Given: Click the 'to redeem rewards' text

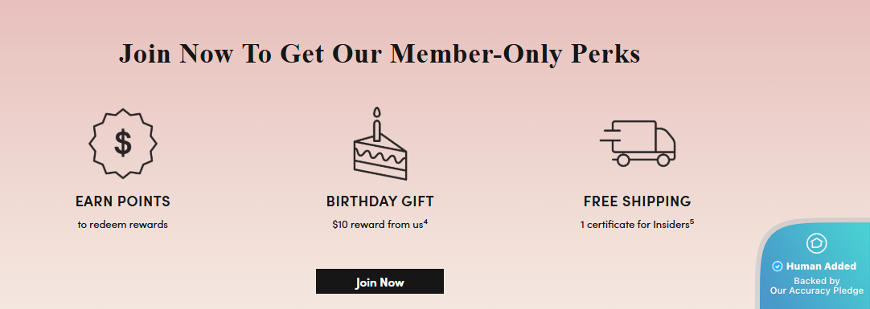Looking at the screenshot, I should [x=123, y=225].
